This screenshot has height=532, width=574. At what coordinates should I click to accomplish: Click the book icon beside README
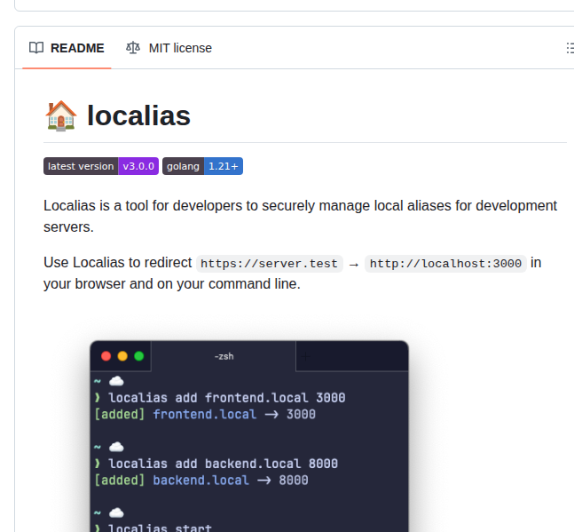point(36,48)
